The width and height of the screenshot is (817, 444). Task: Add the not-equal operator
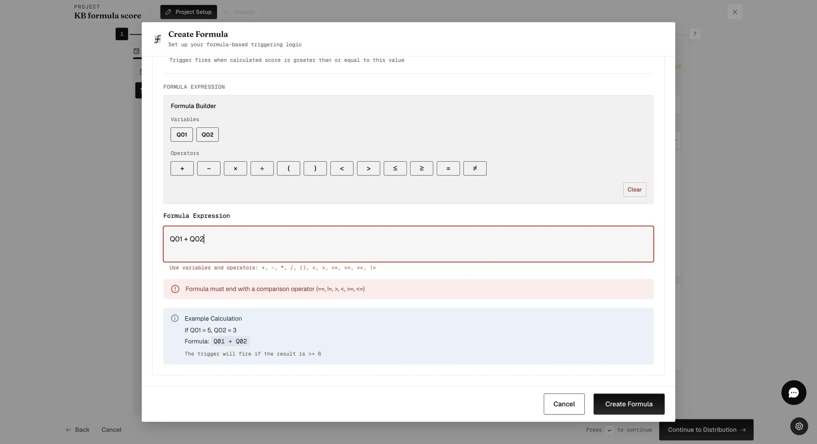tap(475, 168)
